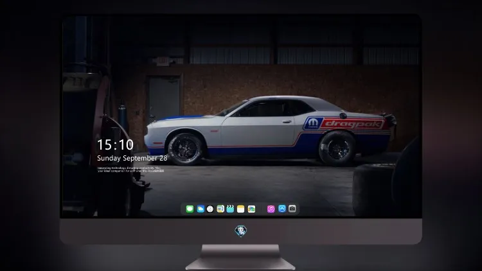The width and height of the screenshot is (482, 271).
Task: Click the car's rear wheel
Action: pos(338,148)
